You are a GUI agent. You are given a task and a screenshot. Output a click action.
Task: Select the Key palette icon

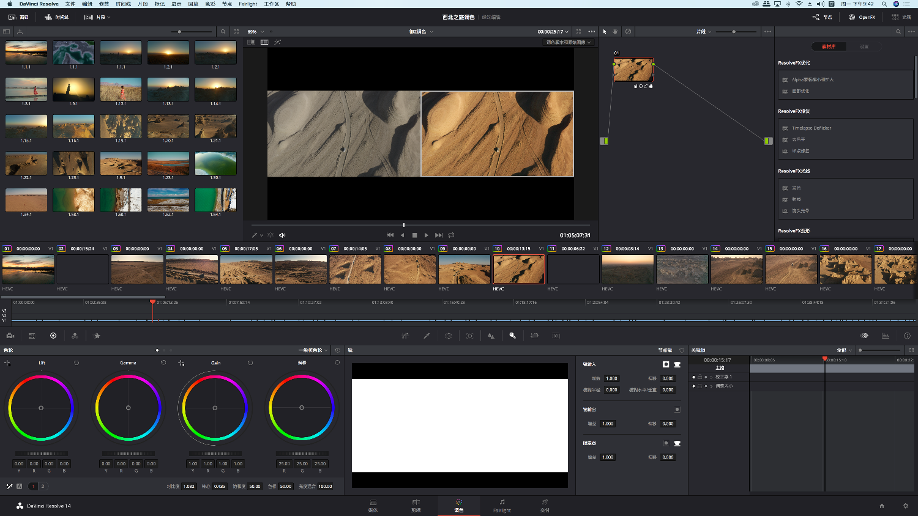coord(513,336)
